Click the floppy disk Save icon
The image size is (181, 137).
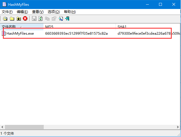(x=34, y=18)
